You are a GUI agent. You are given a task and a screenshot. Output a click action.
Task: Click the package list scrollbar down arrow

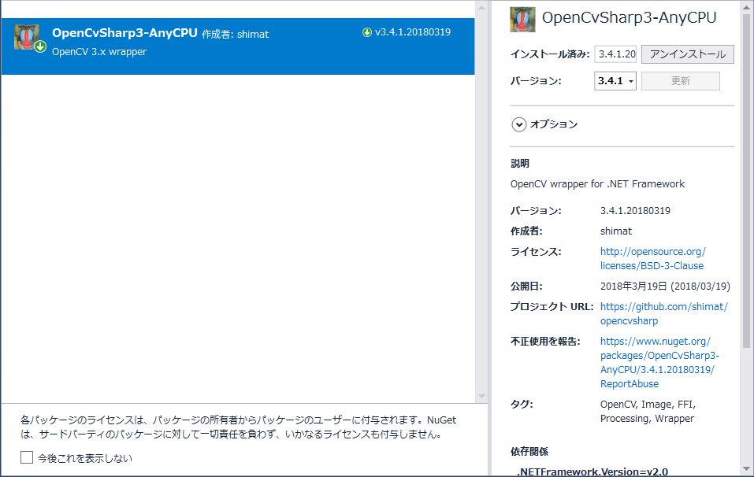(481, 396)
